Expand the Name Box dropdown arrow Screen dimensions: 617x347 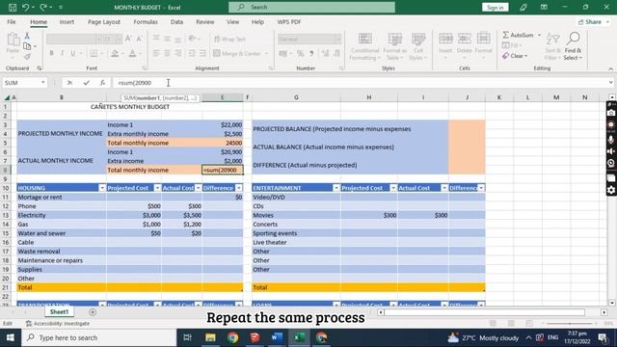pyautogui.click(x=42, y=83)
